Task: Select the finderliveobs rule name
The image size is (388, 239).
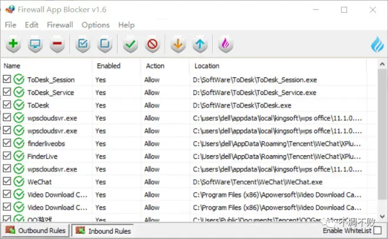Action: [46, 144]
